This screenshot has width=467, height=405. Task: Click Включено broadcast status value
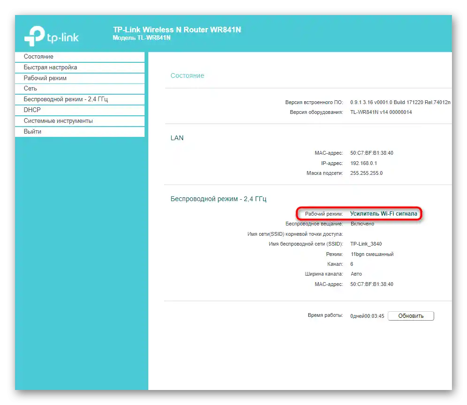(x=362, y=224)
